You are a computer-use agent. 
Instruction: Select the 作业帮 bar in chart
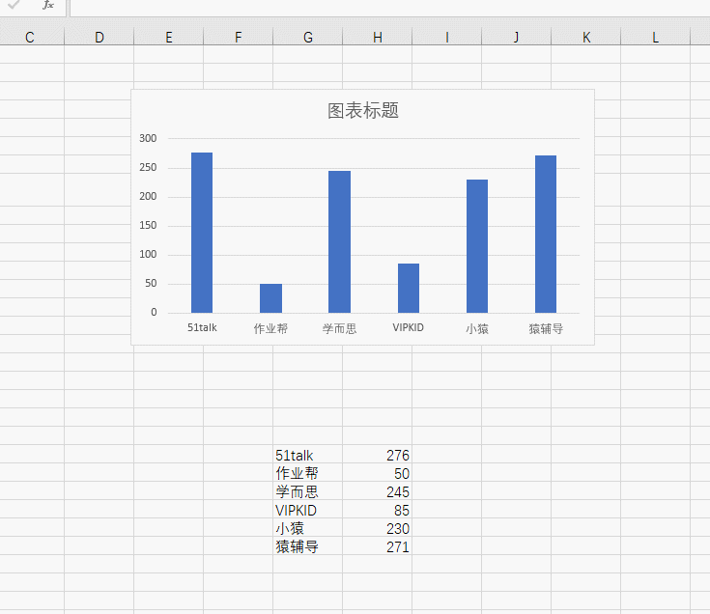[x=270, y=298]
